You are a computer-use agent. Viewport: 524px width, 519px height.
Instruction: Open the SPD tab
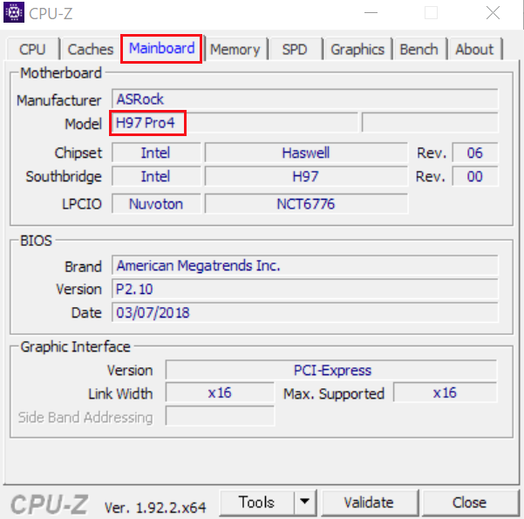295,49
